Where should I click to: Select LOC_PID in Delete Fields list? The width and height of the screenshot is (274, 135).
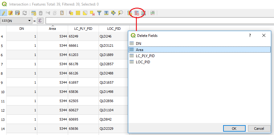coord(143,62)
